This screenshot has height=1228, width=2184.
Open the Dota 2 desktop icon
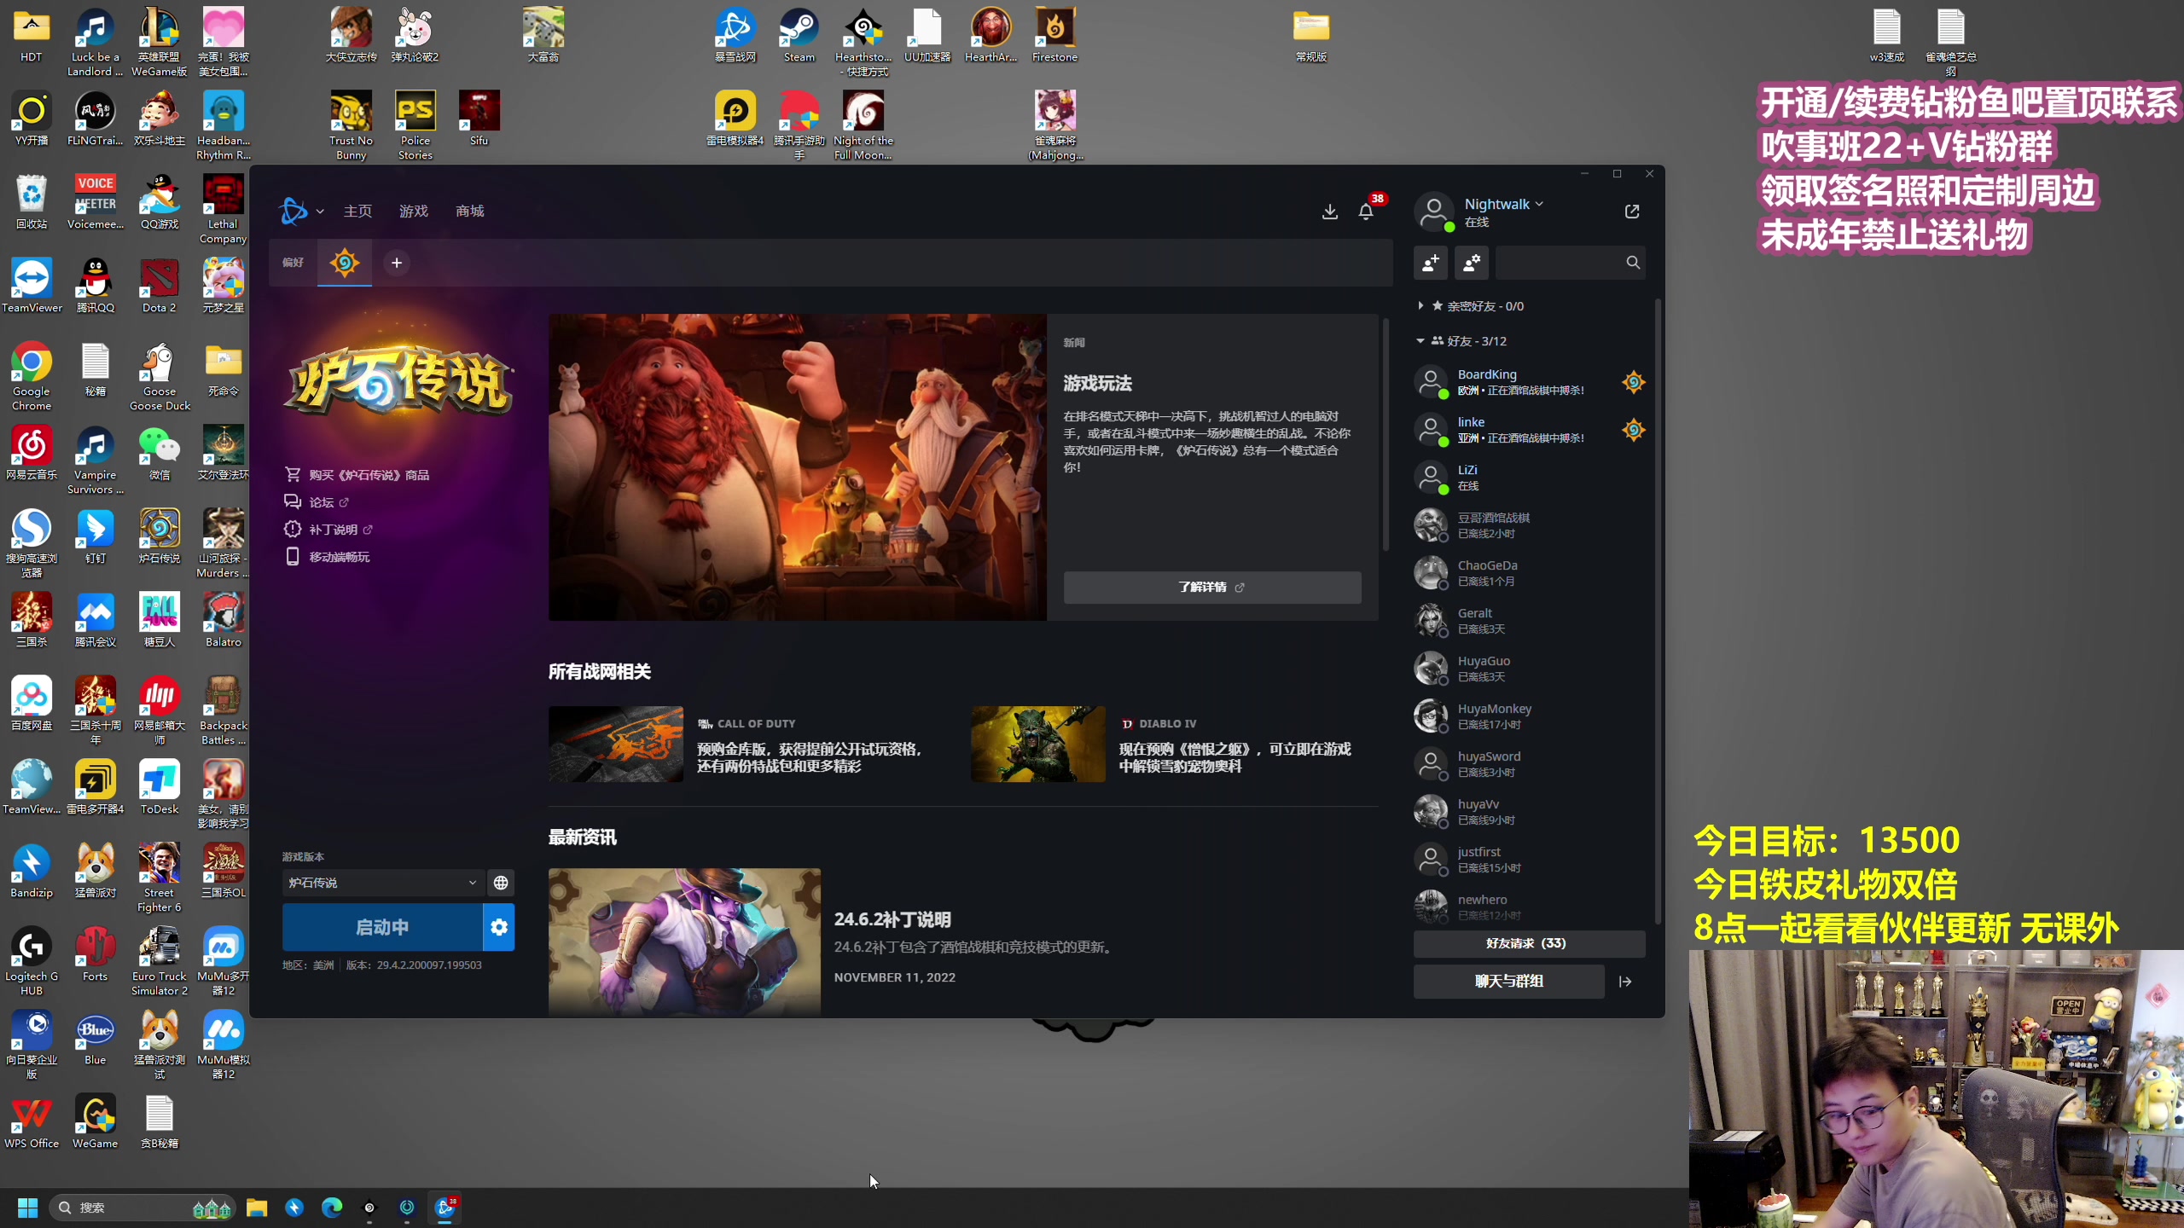(x=160, y=286)
